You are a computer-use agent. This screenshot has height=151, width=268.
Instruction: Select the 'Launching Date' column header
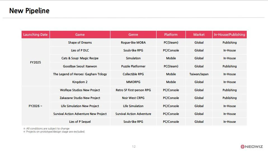click(35, 34)
